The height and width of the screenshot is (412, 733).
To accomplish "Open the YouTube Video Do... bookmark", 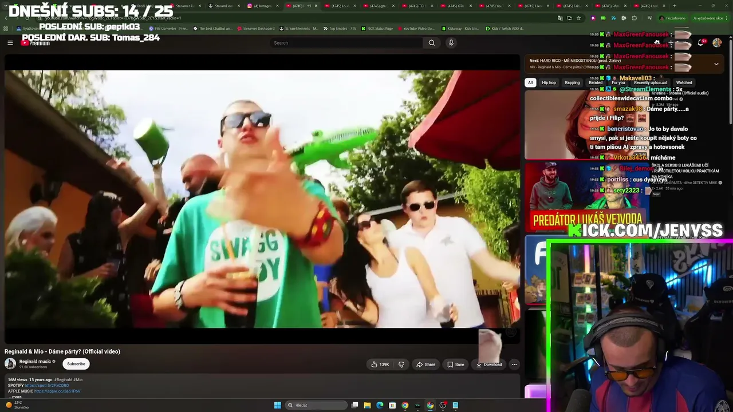I will coord(415,28).
